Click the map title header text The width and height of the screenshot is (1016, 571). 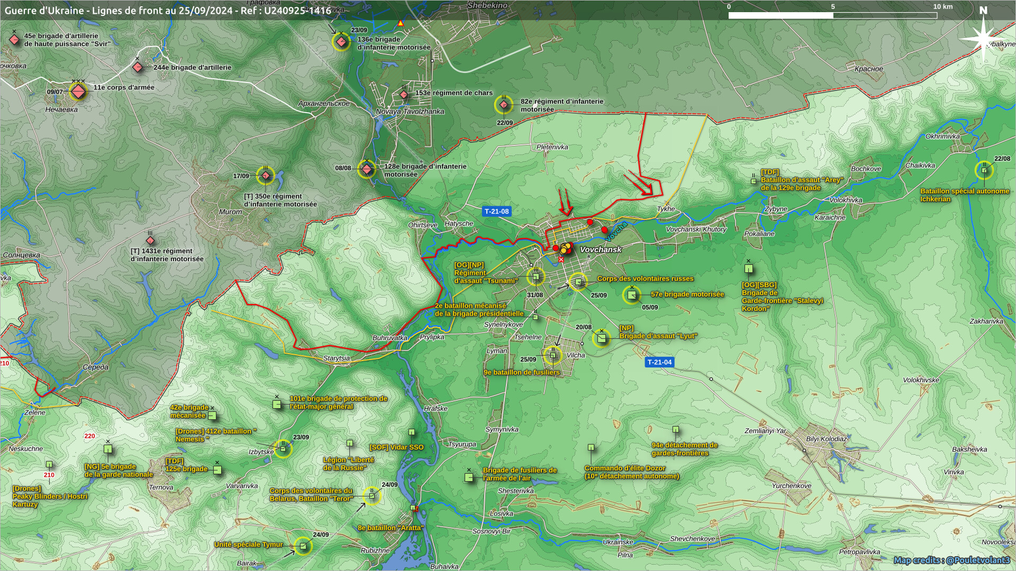168,10
